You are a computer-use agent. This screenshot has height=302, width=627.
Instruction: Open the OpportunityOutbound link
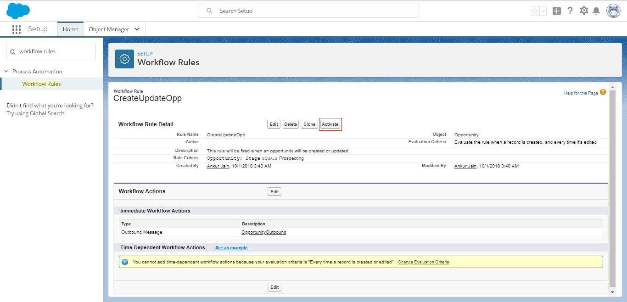264,232
